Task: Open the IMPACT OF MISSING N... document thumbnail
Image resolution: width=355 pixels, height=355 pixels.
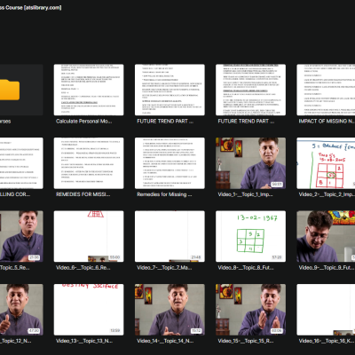Action: coord(326,90)
